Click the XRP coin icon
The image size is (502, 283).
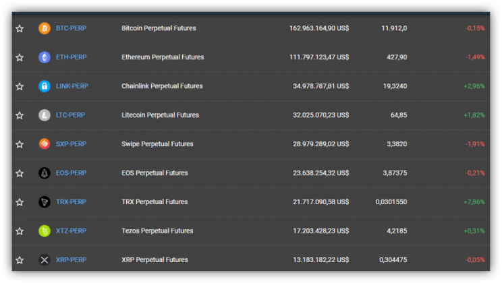point(45,259)
